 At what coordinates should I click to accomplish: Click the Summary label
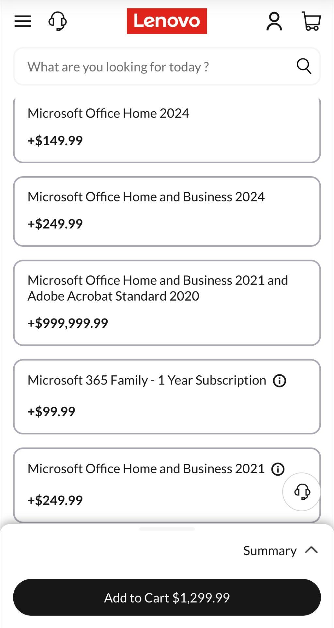270,551
